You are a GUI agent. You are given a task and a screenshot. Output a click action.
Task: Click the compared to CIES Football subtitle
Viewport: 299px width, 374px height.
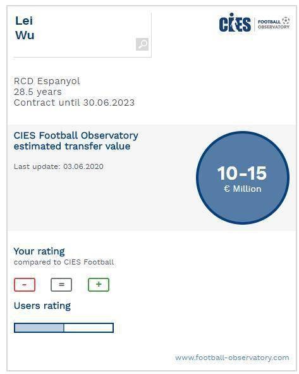point(64,262)
